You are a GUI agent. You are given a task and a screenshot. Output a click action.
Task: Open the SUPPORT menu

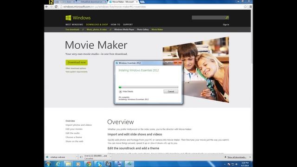[x=128, y=25]
